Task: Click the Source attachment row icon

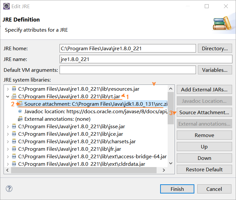Action: 20,104
